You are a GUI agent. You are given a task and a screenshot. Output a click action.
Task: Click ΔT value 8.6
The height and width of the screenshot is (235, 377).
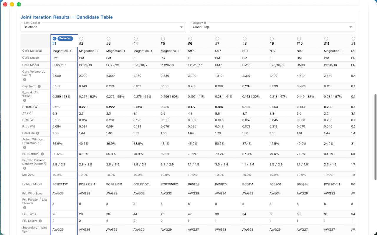tap(217, 113)
